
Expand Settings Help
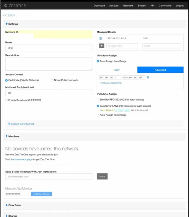pos(21,124)
